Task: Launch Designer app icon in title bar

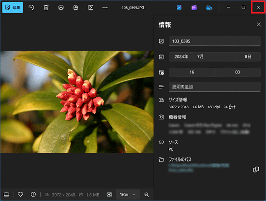Action: click(179, 7)
